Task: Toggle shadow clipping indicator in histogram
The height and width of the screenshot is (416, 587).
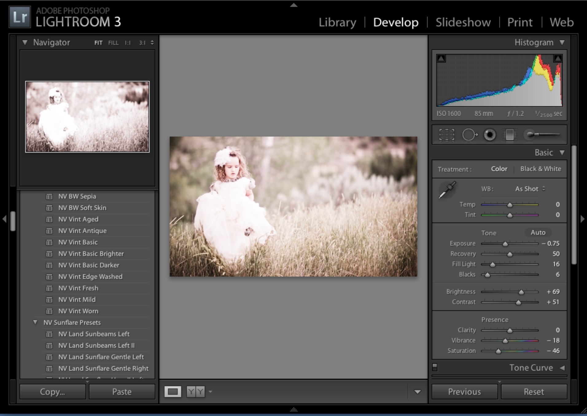Action: click(x=441, y=58)
